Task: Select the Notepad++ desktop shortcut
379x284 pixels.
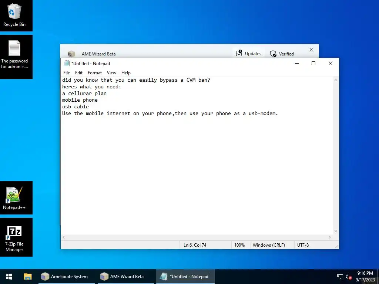Action: (x=14, y=198)
